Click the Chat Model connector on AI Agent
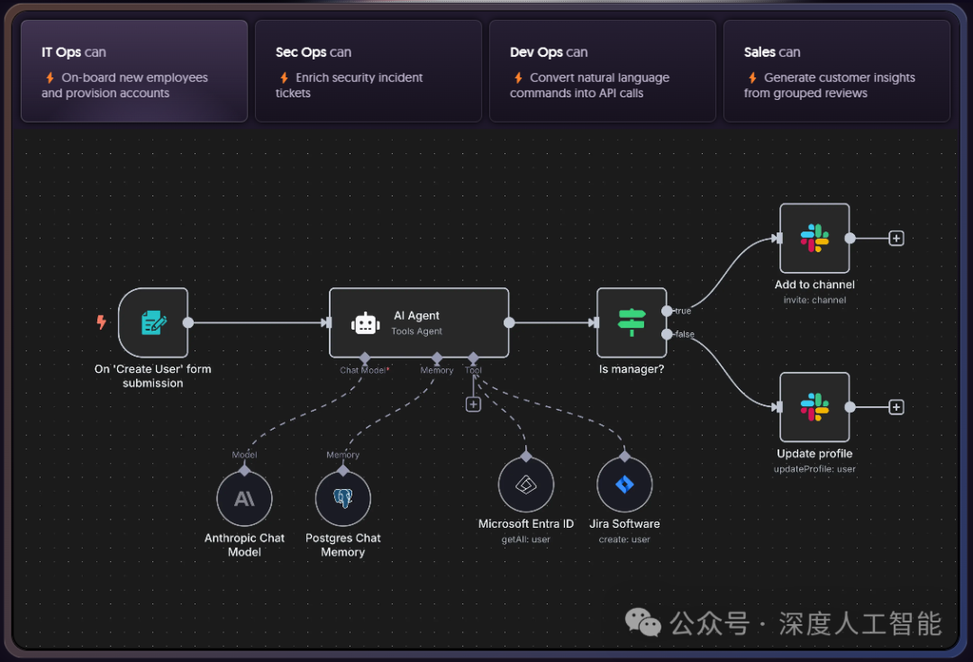973x662 pixels. coord(365,358)
